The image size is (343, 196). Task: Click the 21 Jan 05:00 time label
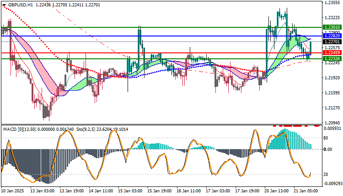tap(306, 191)
